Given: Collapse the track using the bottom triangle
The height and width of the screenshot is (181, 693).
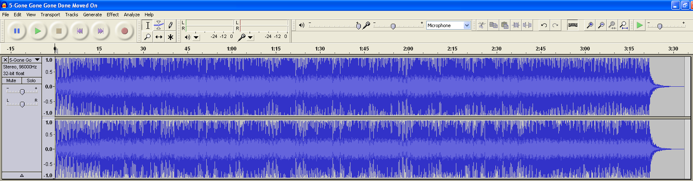Looking at the screenshot, I should tap(22, 176).
